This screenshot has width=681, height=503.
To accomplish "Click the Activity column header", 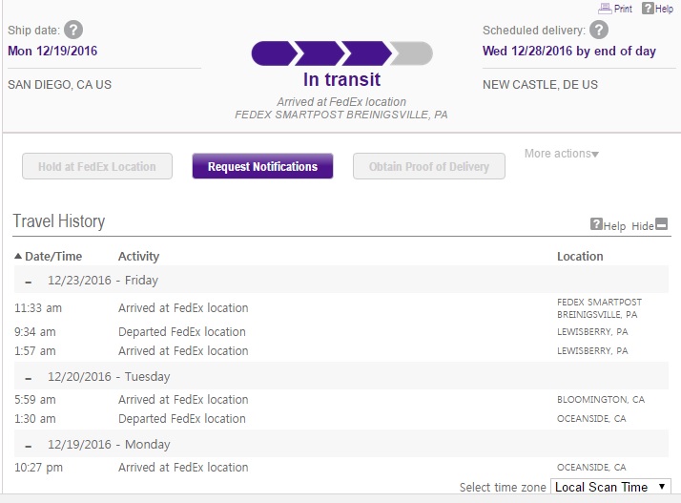I will click(138, 256).
